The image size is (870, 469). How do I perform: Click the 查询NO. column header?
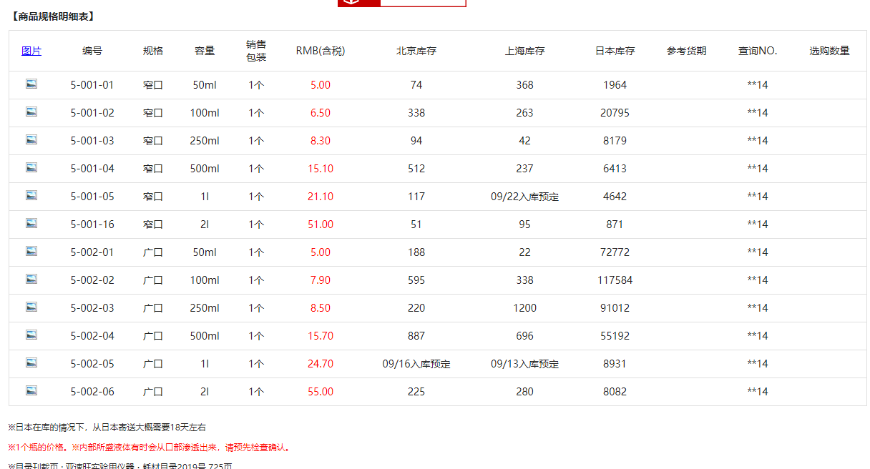coord(758,51)
